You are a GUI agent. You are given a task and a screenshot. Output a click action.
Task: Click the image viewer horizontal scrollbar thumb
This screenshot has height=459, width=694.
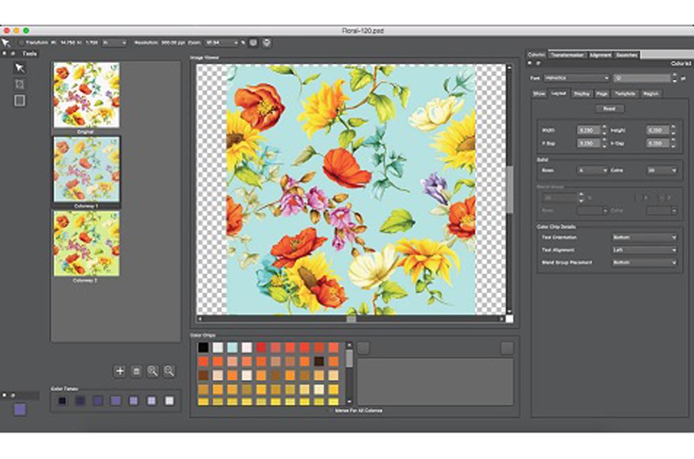point(351,319)
